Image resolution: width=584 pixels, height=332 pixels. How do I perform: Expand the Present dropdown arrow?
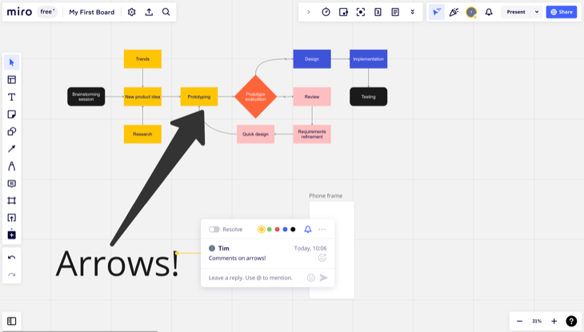tap(537, 12)
